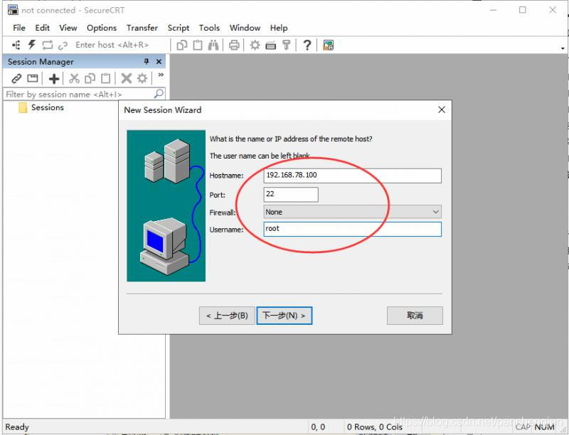
Task: Expand the Session Manager toolbar overflow chevron
Action: [x=161, y=75]
